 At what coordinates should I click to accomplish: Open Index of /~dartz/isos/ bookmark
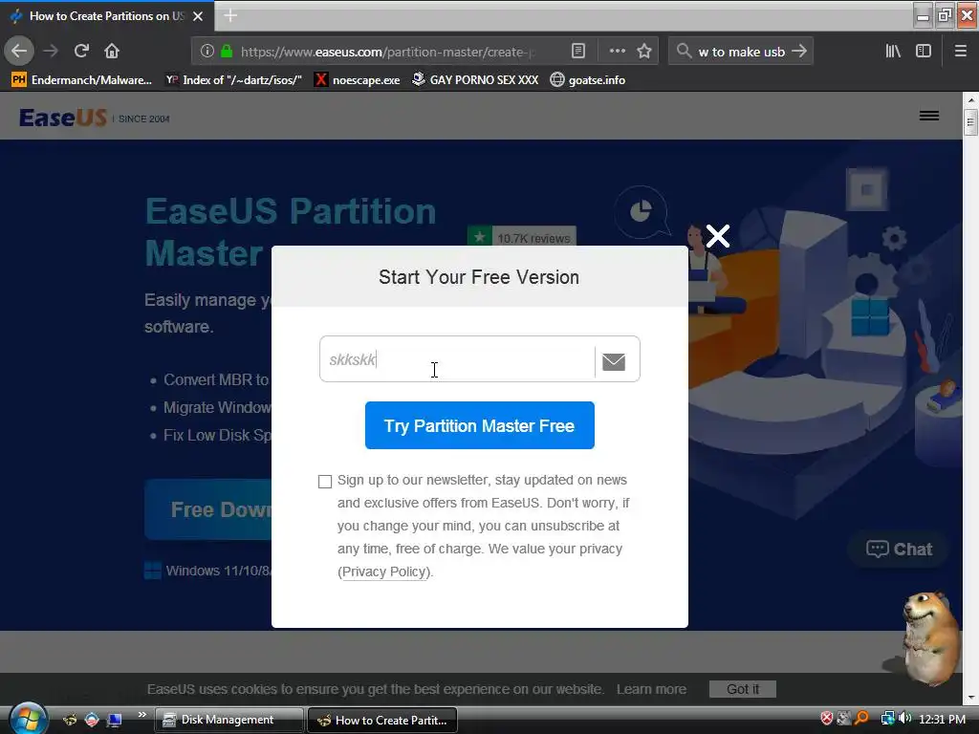[x=233, y=80]
